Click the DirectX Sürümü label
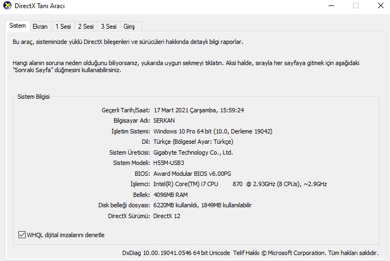Viewport: 390px width, 261px height. (x=129, y=216)
